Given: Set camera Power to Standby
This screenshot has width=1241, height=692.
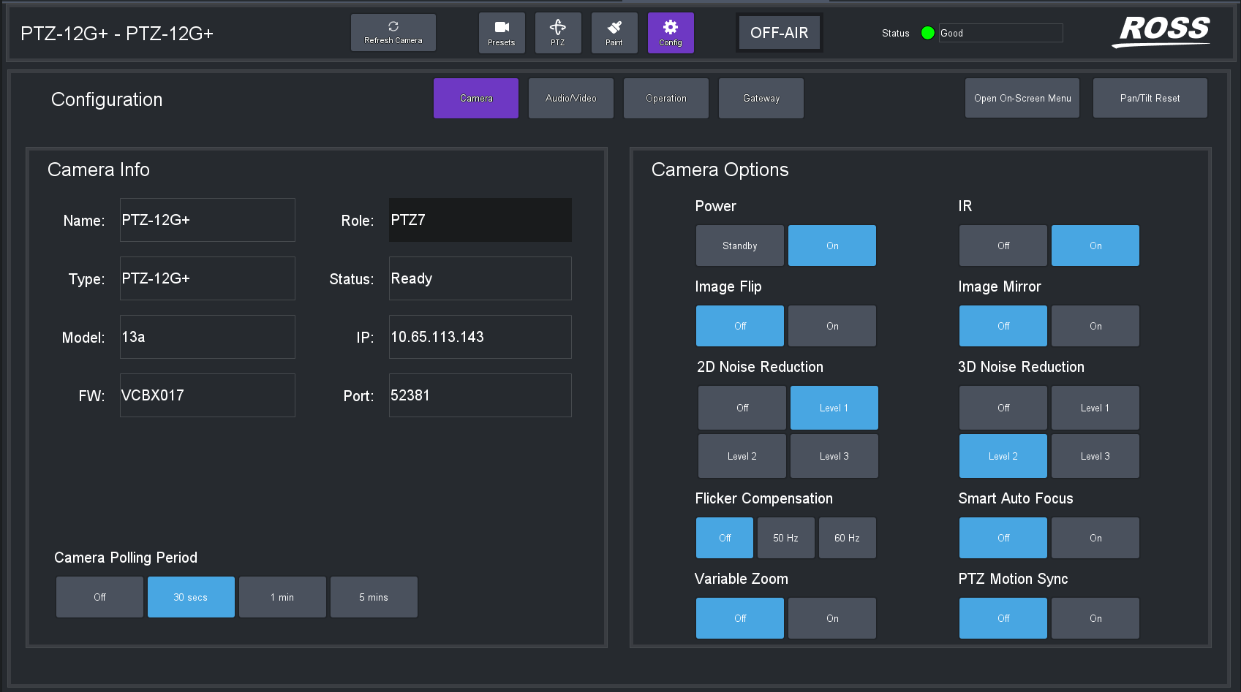Looking at the screenshot, I should tap(739, 246).
